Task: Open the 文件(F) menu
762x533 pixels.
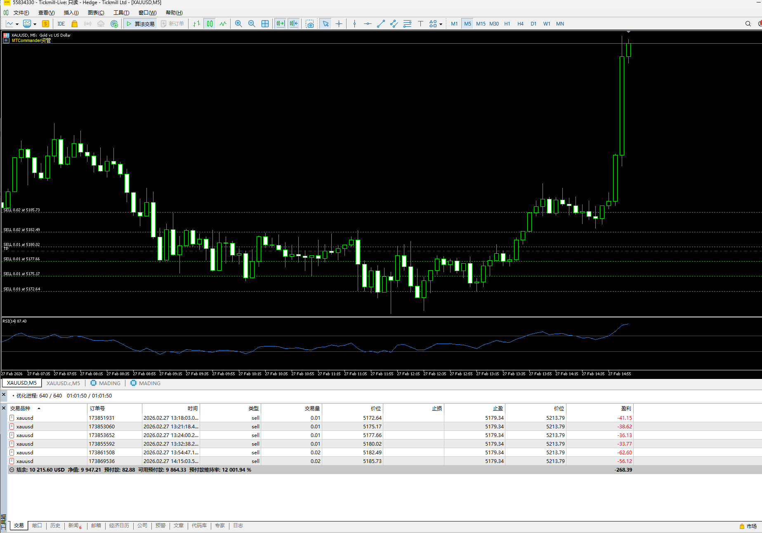Action: (21, 13)
